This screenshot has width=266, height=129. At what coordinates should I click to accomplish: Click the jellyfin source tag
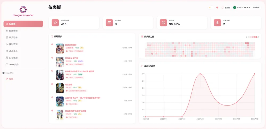(81, 61)
